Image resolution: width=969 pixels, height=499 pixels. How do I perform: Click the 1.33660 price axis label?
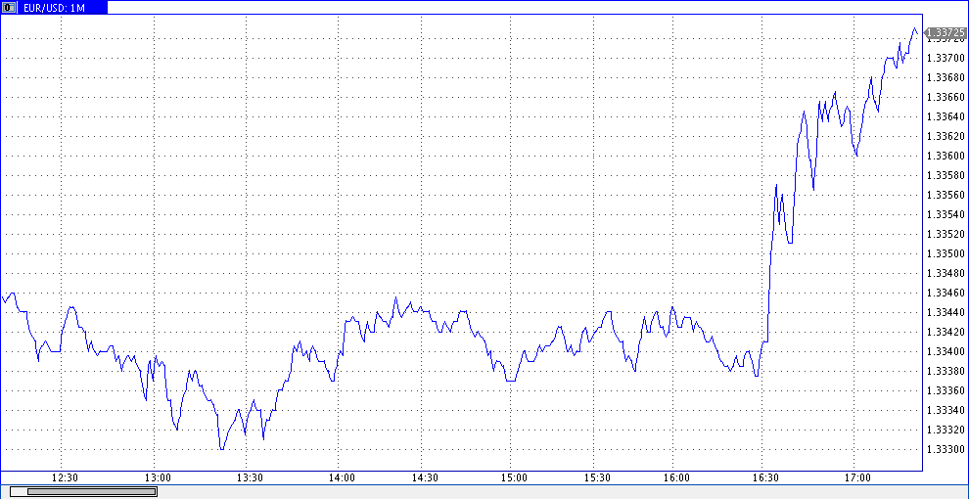click(x=946, y=98)
